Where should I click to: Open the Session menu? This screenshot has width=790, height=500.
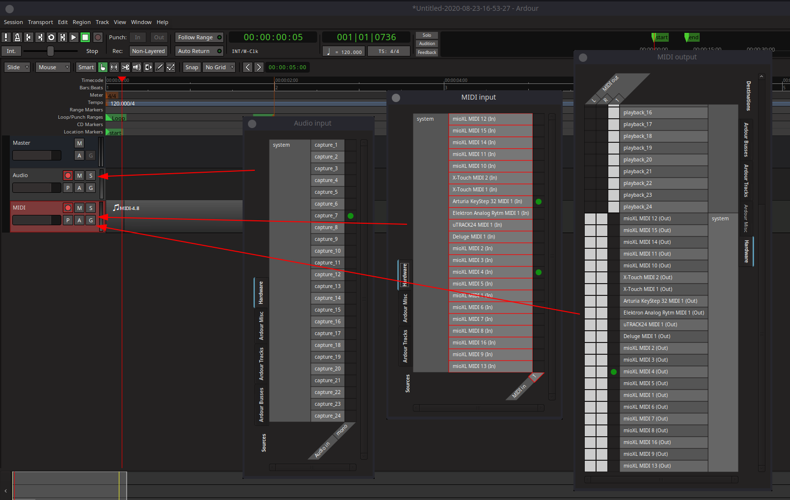(13, 22)
